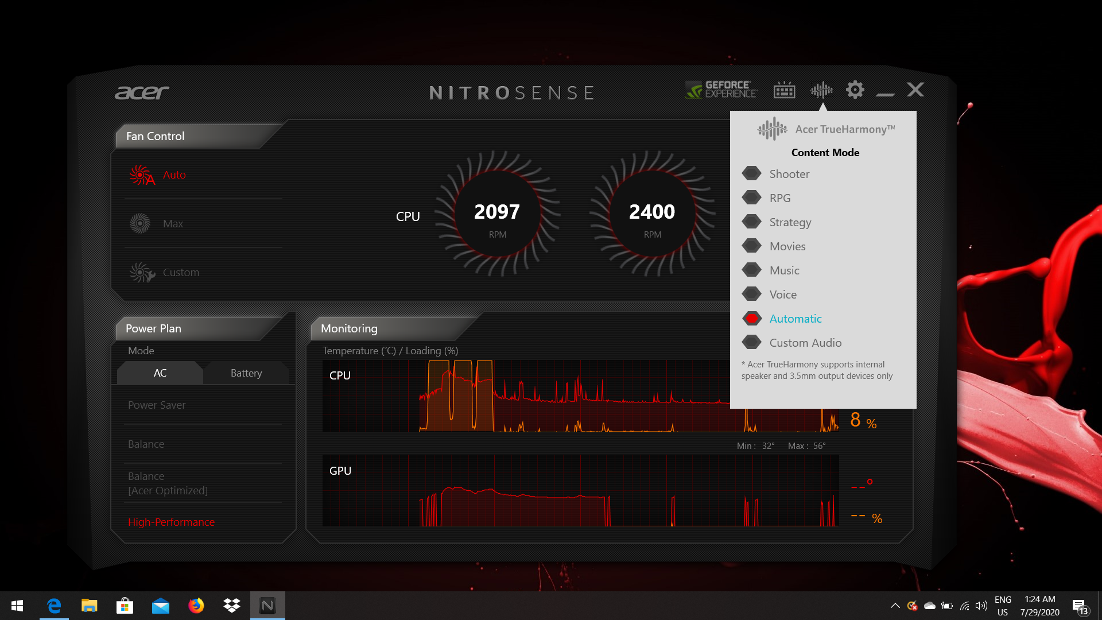Open GeForce Experience panel
The width and height of the screenshot is (1102, 620).
(720, 90)
